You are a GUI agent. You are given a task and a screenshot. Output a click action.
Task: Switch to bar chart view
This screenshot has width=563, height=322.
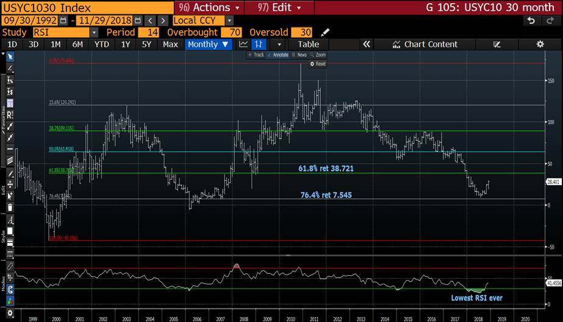click(259, 44)
